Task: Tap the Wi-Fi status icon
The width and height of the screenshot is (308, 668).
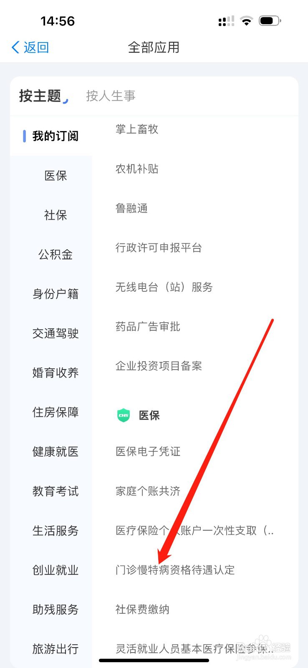Action: [x=247, y=21]
